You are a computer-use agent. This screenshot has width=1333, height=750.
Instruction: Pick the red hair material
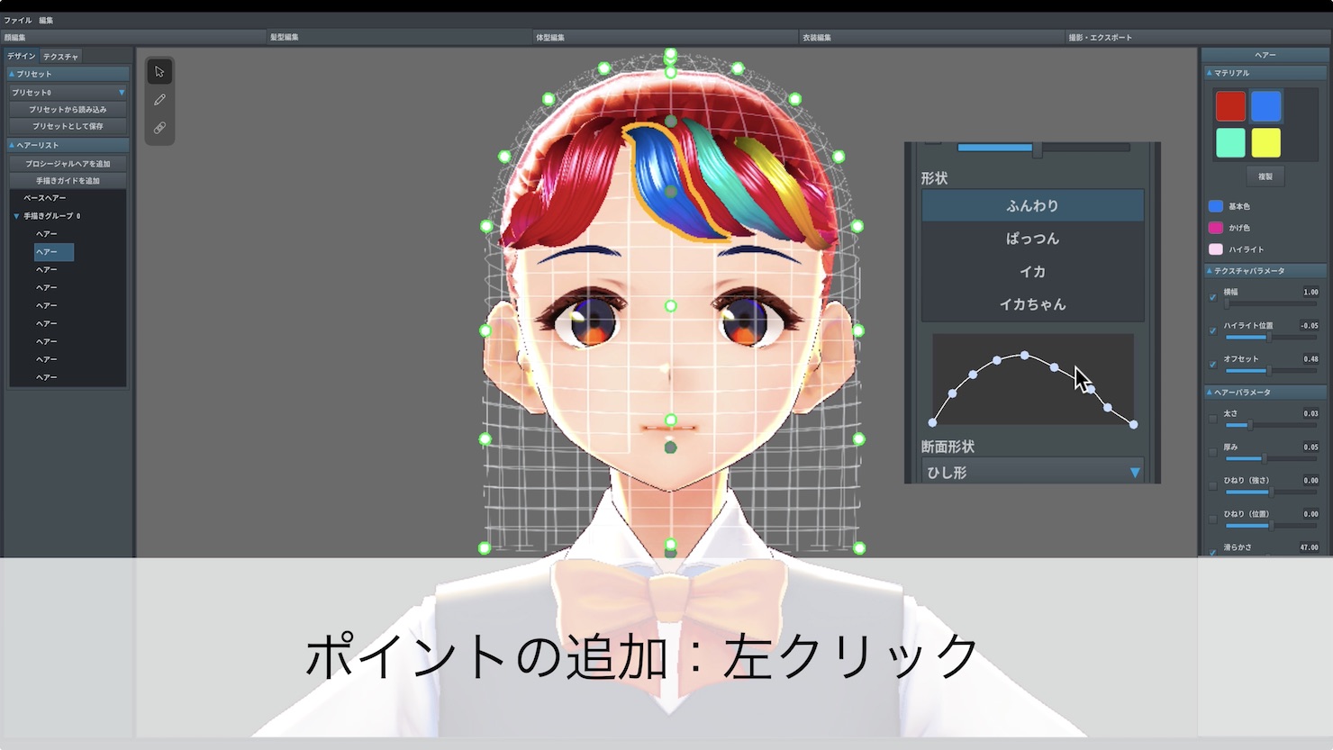(x=1230, y=106)
